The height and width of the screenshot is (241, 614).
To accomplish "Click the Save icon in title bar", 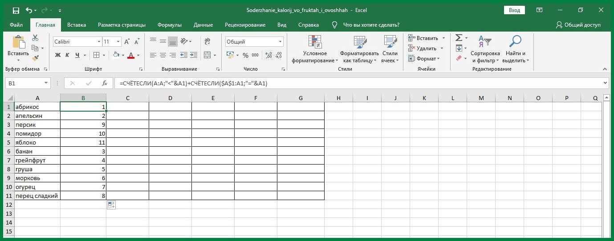I will click(16, 10).
